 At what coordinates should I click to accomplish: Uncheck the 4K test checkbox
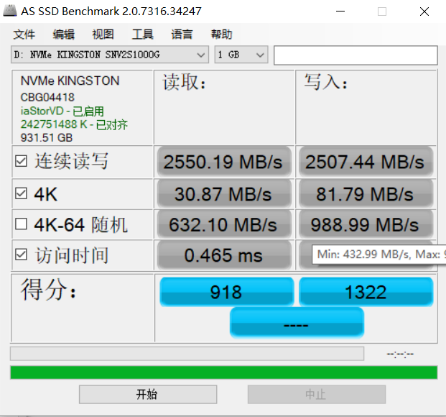[22, 193]
